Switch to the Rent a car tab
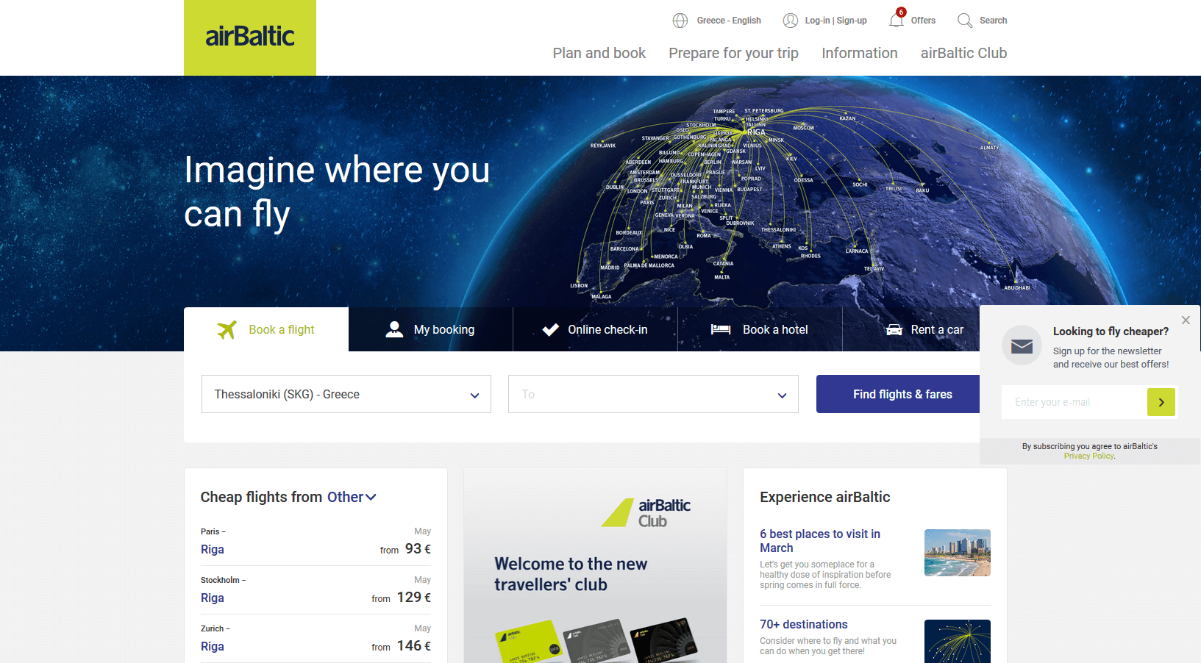This screenshot has height=663, width=1201. (x=924, y=329)
